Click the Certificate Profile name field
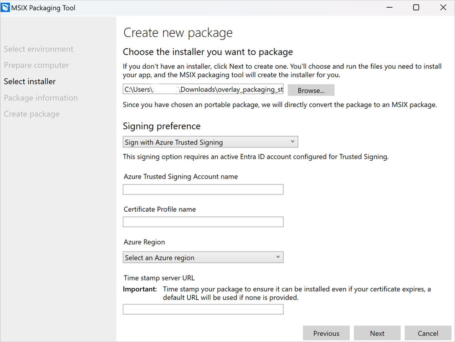Image resolution: width=455 pixels, height=342 pixels. [203, 222]
